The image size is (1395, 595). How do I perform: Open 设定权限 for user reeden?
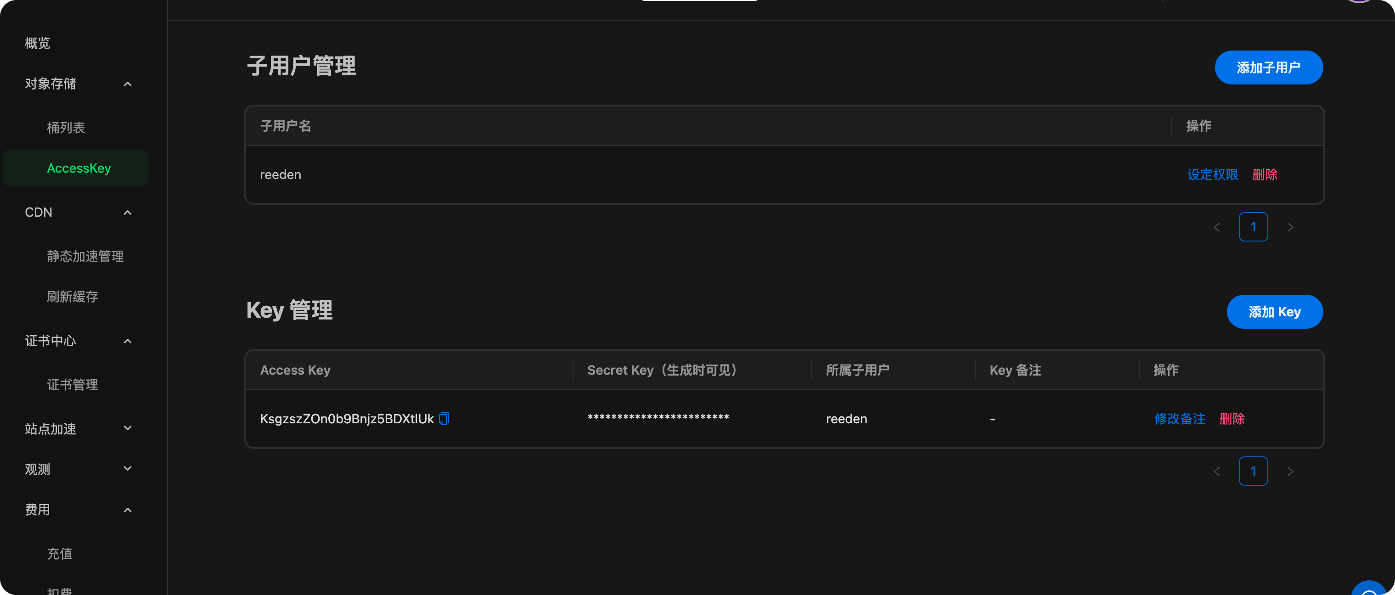coord(1213,174)
